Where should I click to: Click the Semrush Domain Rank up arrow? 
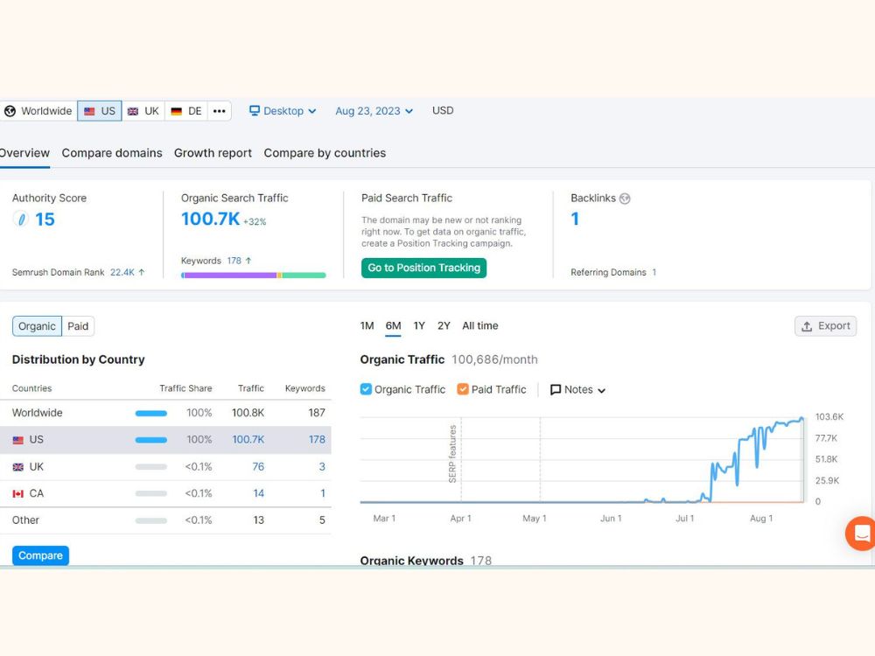(x=142, y=272)
